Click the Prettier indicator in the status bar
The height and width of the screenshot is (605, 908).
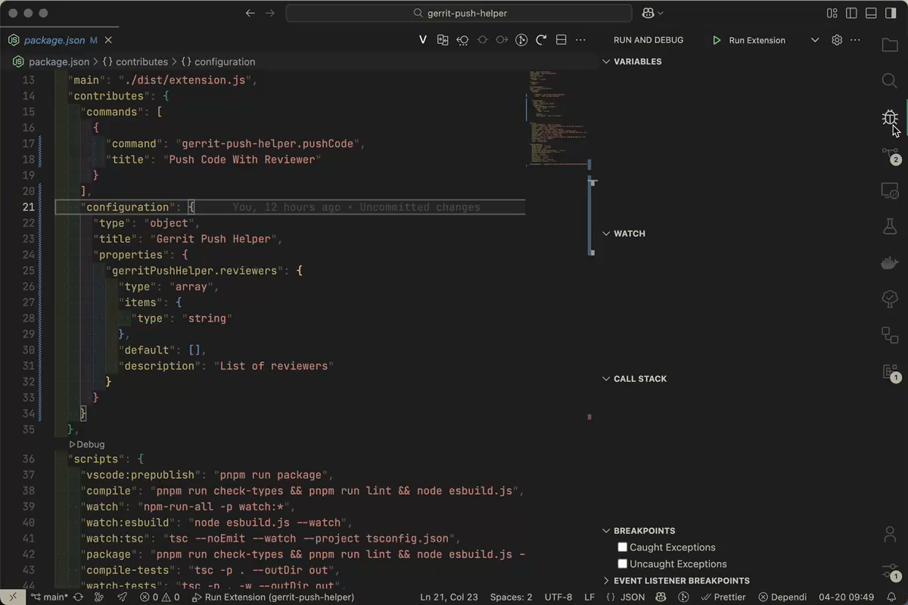click(723, 597)
